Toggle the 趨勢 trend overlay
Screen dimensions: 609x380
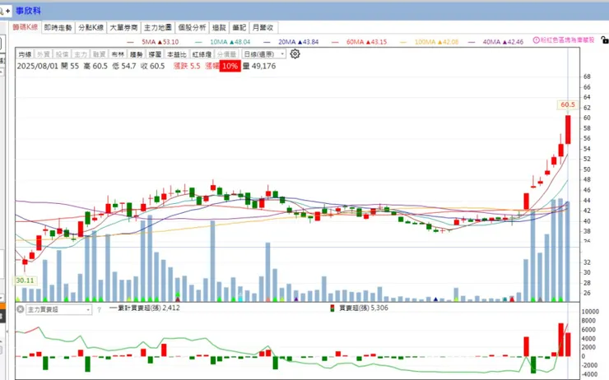(x=137, y=54)
